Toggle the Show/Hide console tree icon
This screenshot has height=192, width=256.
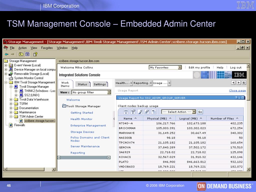pyautogui.click(x=27, y=54)
